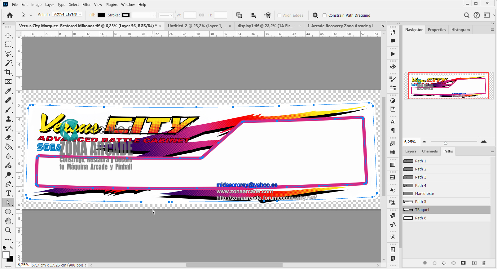The width and height of the screenshot is (497, 269).
Task: Select the Crop tool
Action: 8,72
